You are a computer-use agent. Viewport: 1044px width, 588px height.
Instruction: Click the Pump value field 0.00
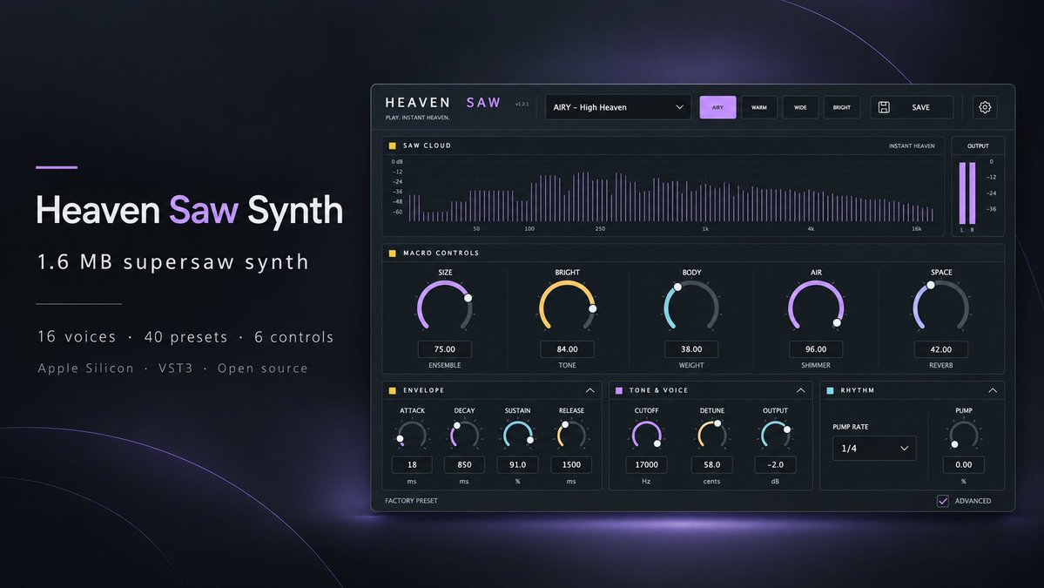coord(963,465)
